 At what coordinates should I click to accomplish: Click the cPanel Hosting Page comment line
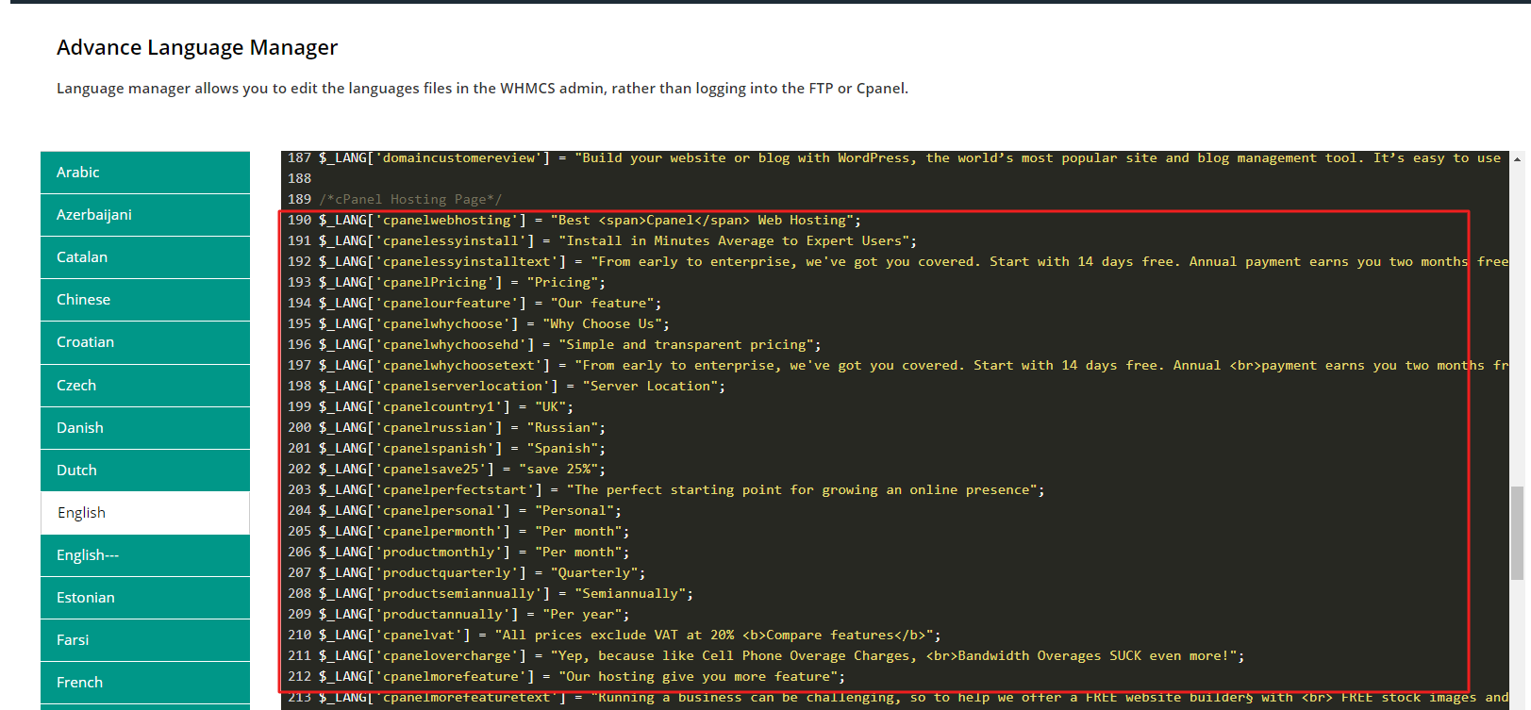tap(411, 200)
